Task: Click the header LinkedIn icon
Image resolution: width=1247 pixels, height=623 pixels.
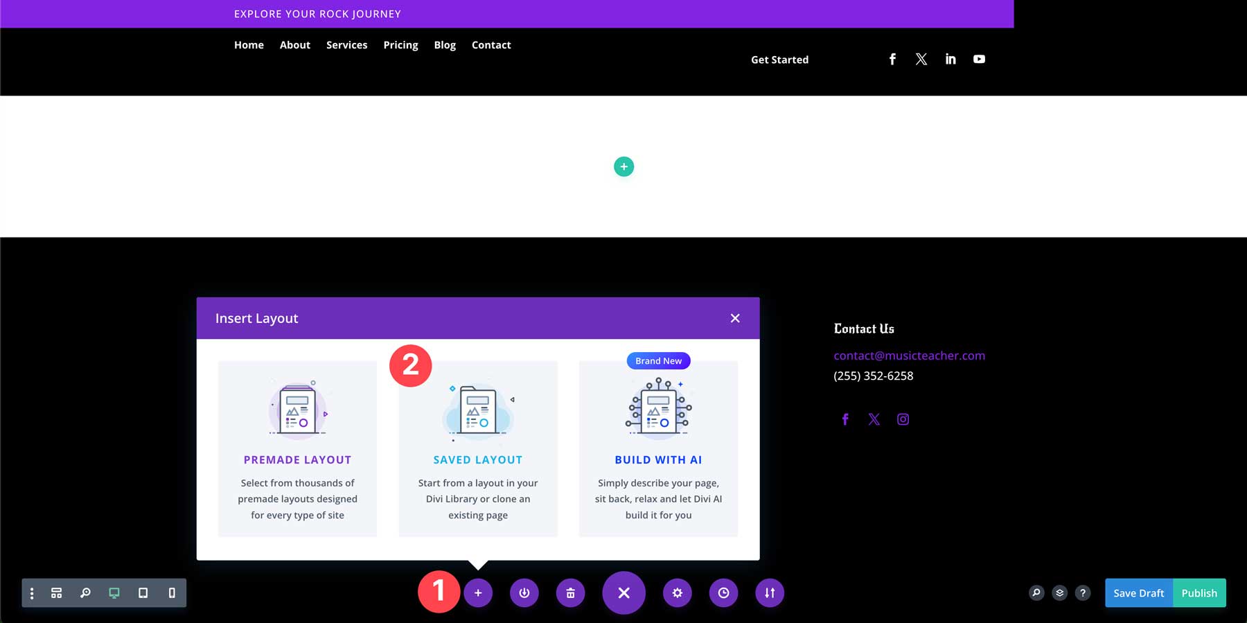Action: (950, 59)
